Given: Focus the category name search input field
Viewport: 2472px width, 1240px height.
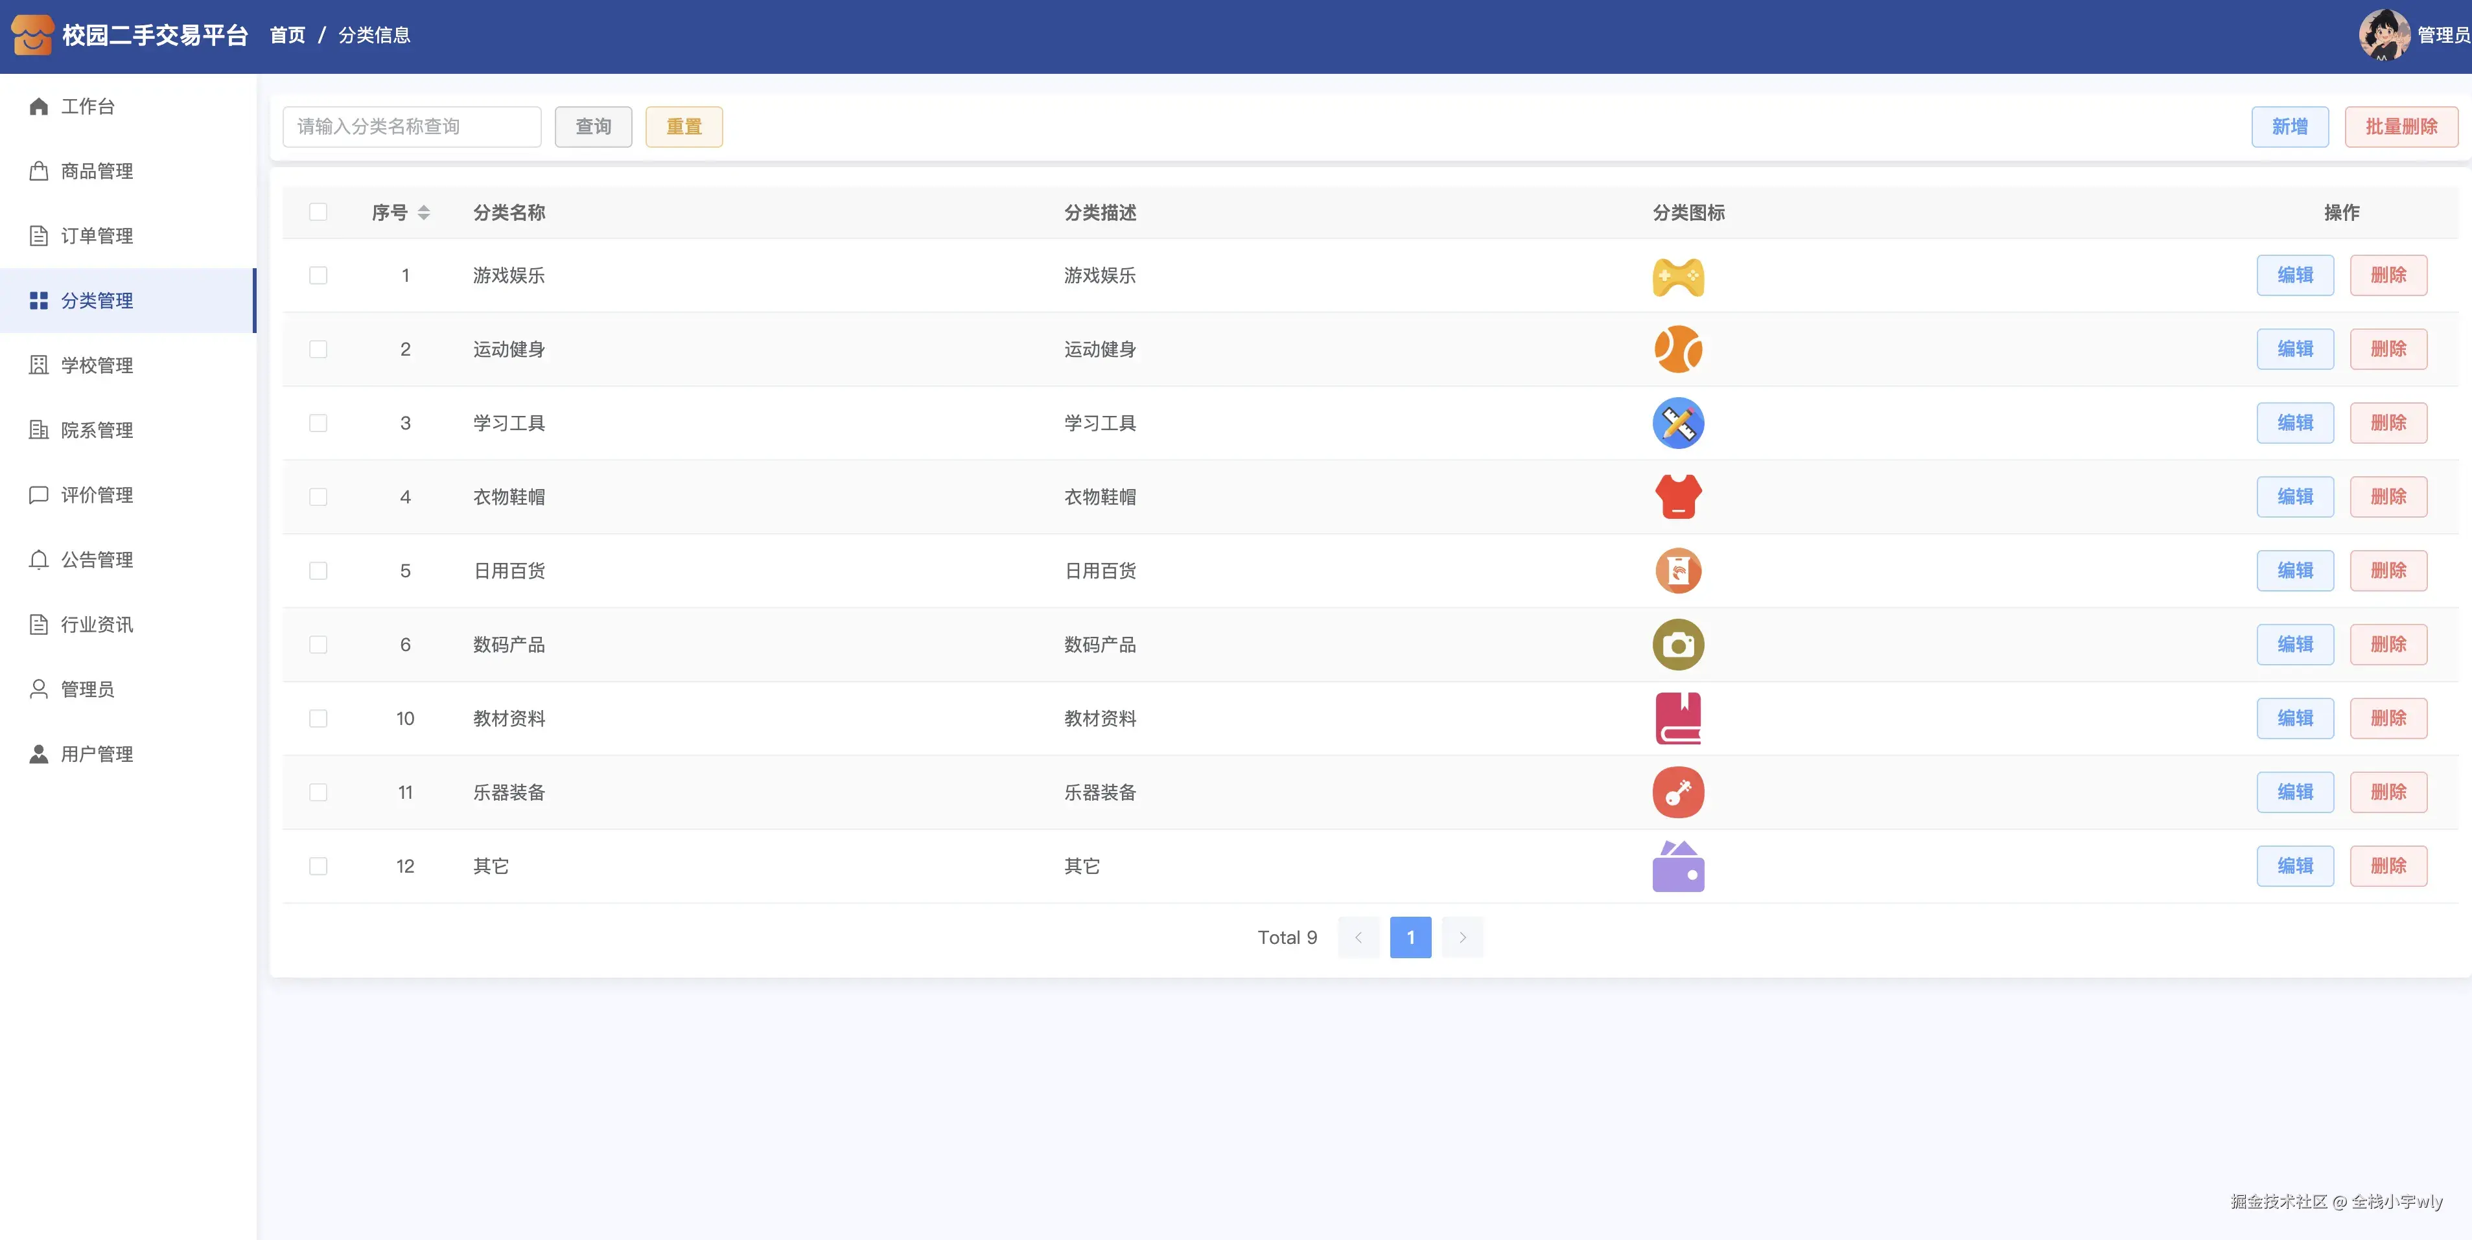Looking at the screenshot, I should click(x=412, y=126).
